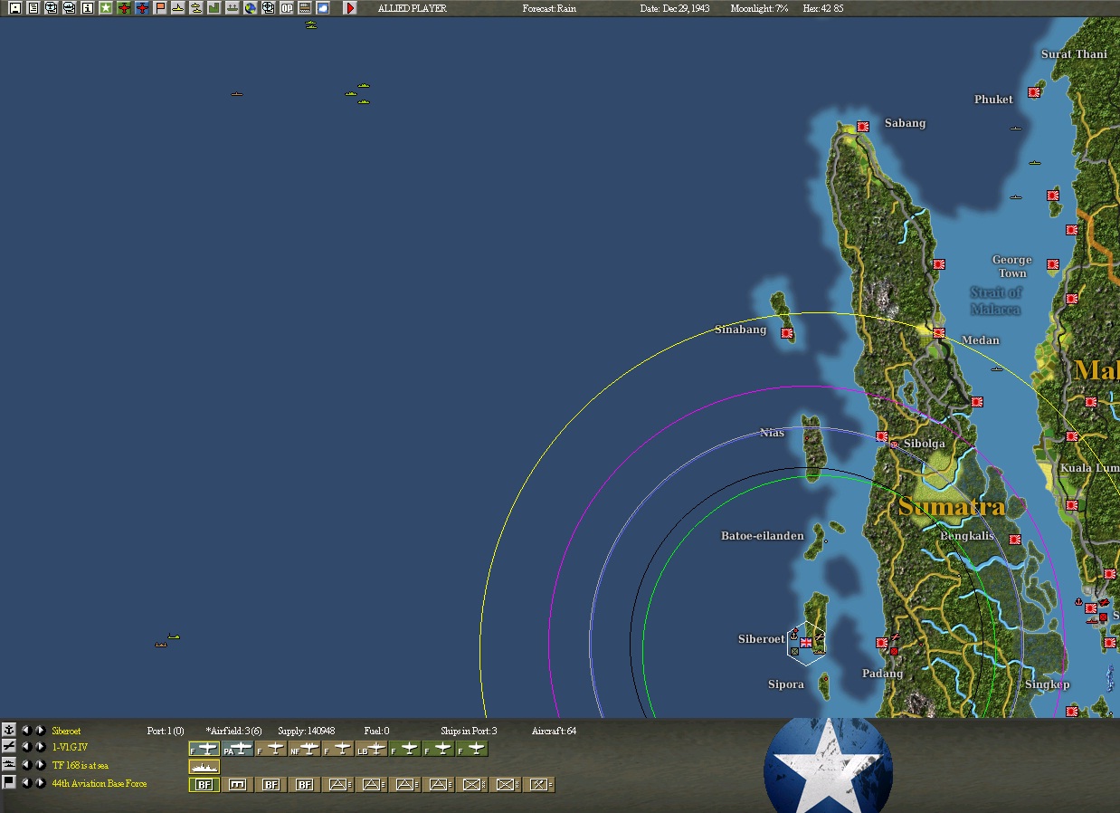1120x813 pixels.
Task: Open the Siberoet base name link
Action: (66, 731)
